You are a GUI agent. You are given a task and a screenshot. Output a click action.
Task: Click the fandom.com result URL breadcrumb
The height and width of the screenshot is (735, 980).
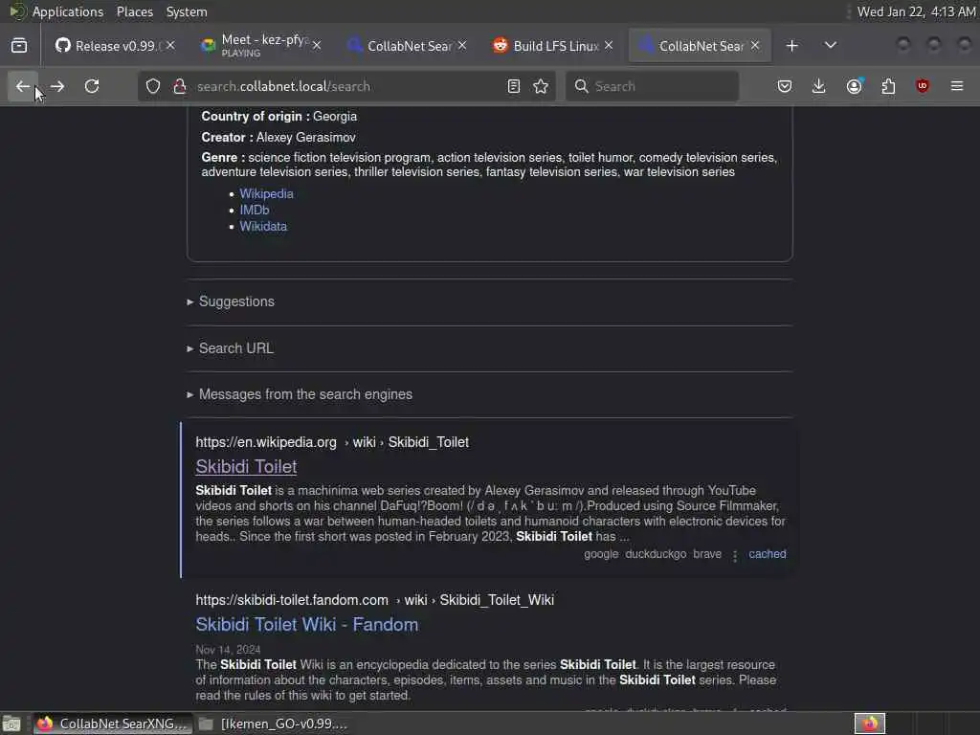pyautogui.click(x=374, y=600)
